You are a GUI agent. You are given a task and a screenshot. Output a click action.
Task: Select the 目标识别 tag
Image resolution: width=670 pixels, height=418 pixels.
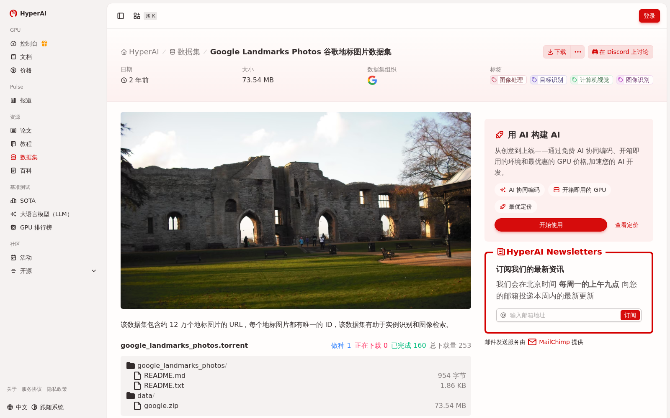[548, 80]
